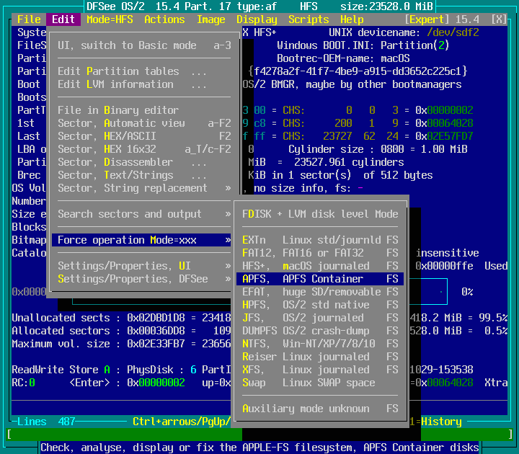519x454 pixels.
Task: Select JFS, OS/2 journaled FS
Action: (x=320, y=318)
